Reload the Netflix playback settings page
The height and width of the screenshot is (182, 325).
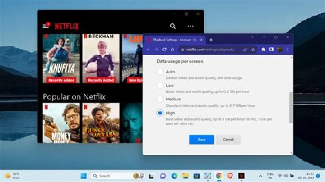tap(164, 50)
